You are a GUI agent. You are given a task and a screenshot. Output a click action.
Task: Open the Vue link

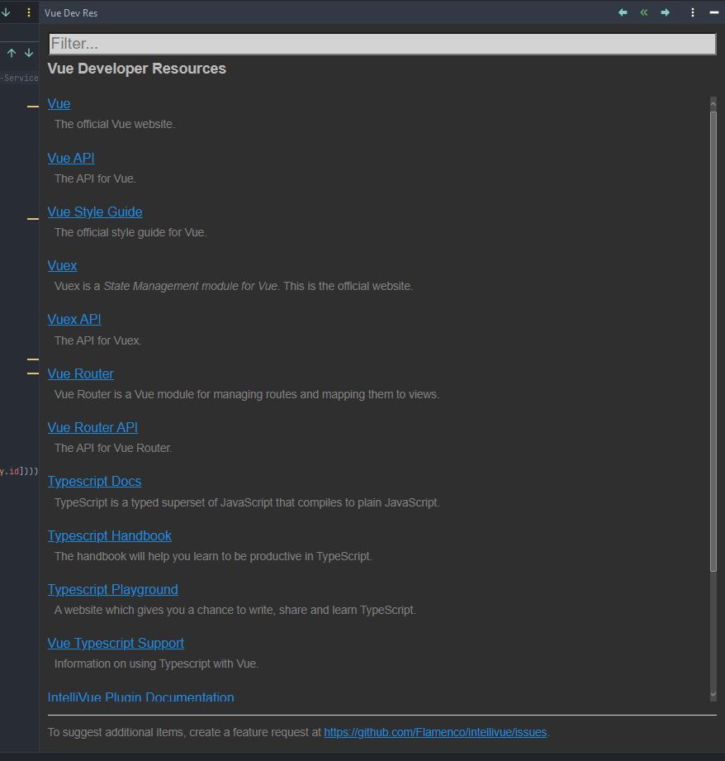point(59,104)
